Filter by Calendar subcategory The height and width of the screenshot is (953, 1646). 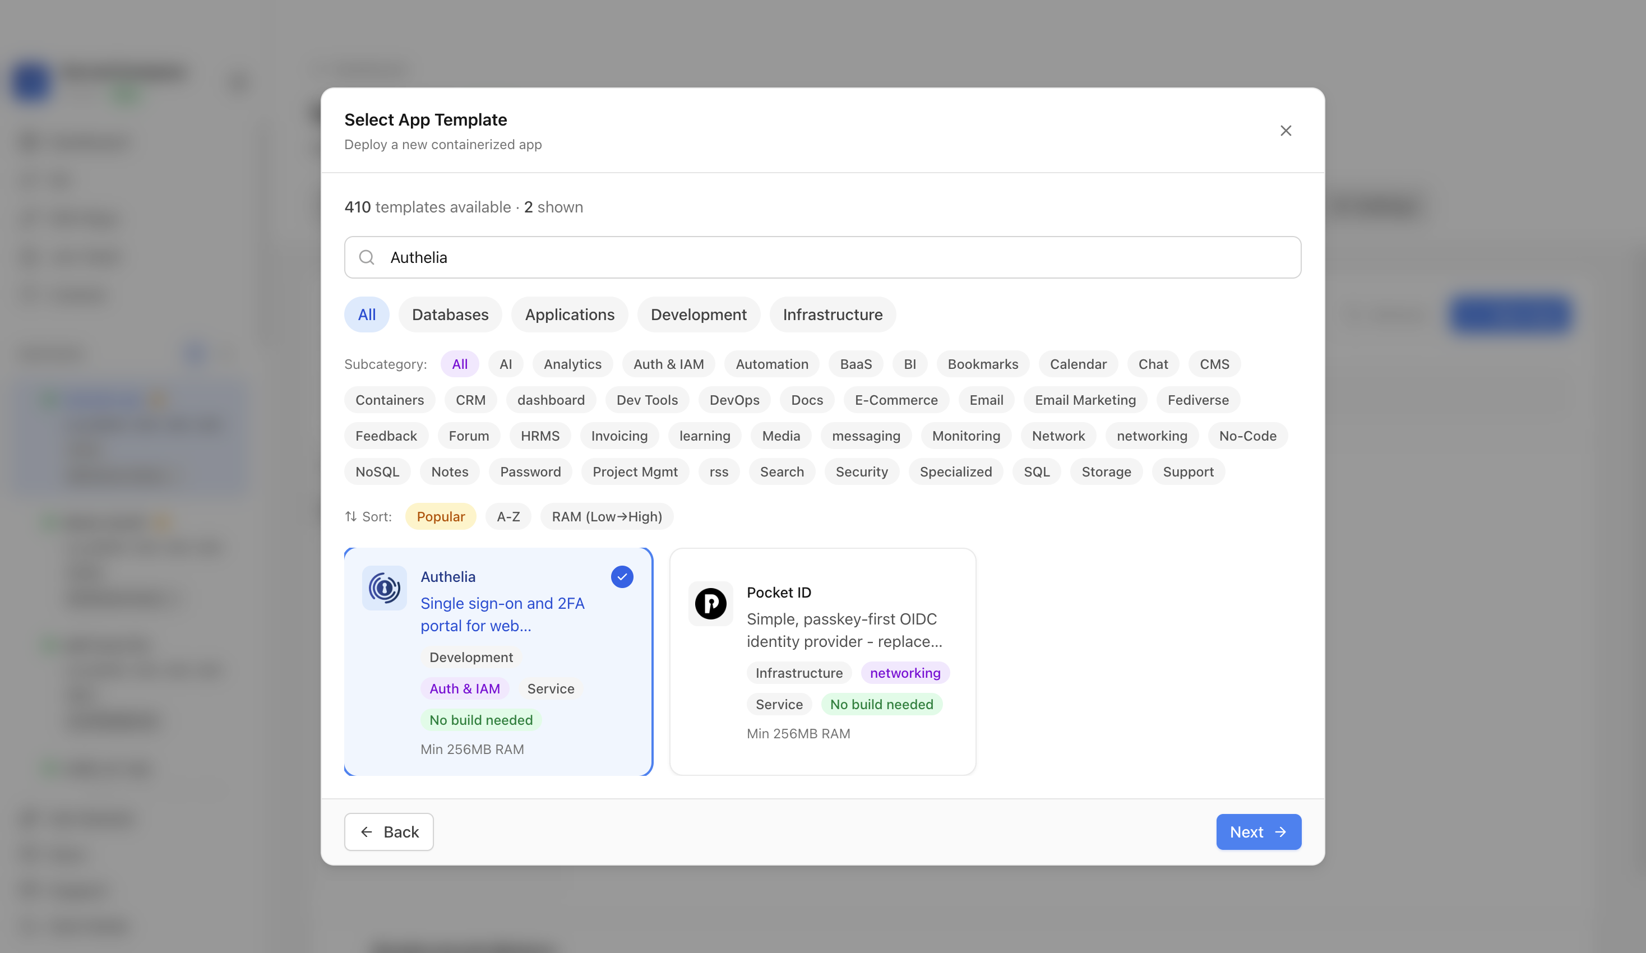(x=1078, y=364)
